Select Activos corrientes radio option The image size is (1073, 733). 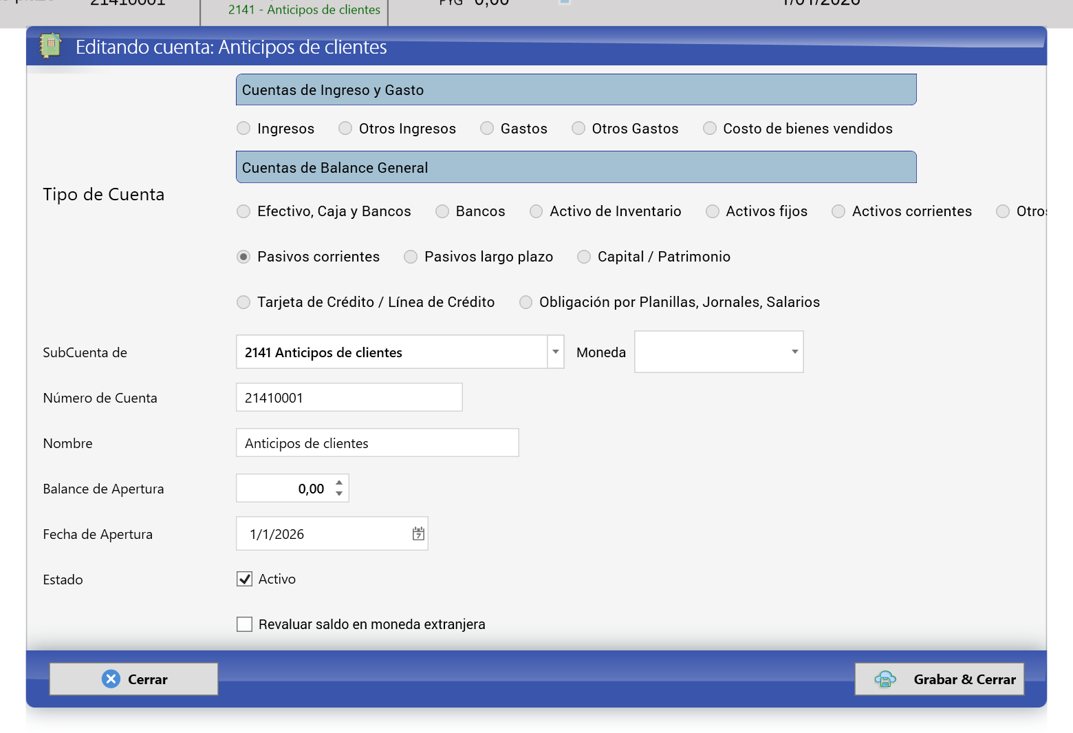pos(838,211)
